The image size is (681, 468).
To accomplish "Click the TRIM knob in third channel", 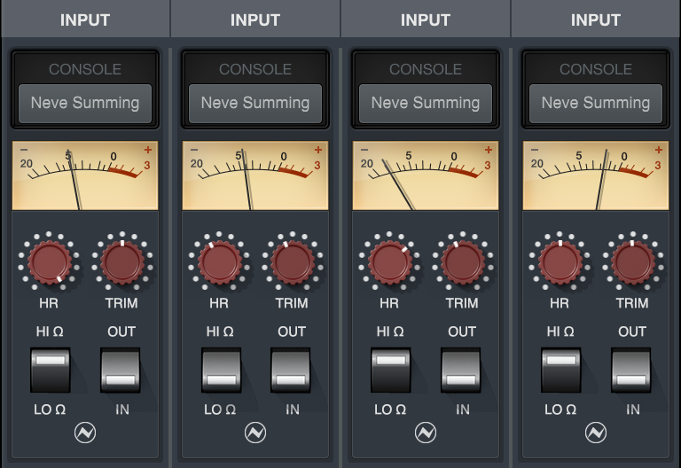I will (463, 262).
